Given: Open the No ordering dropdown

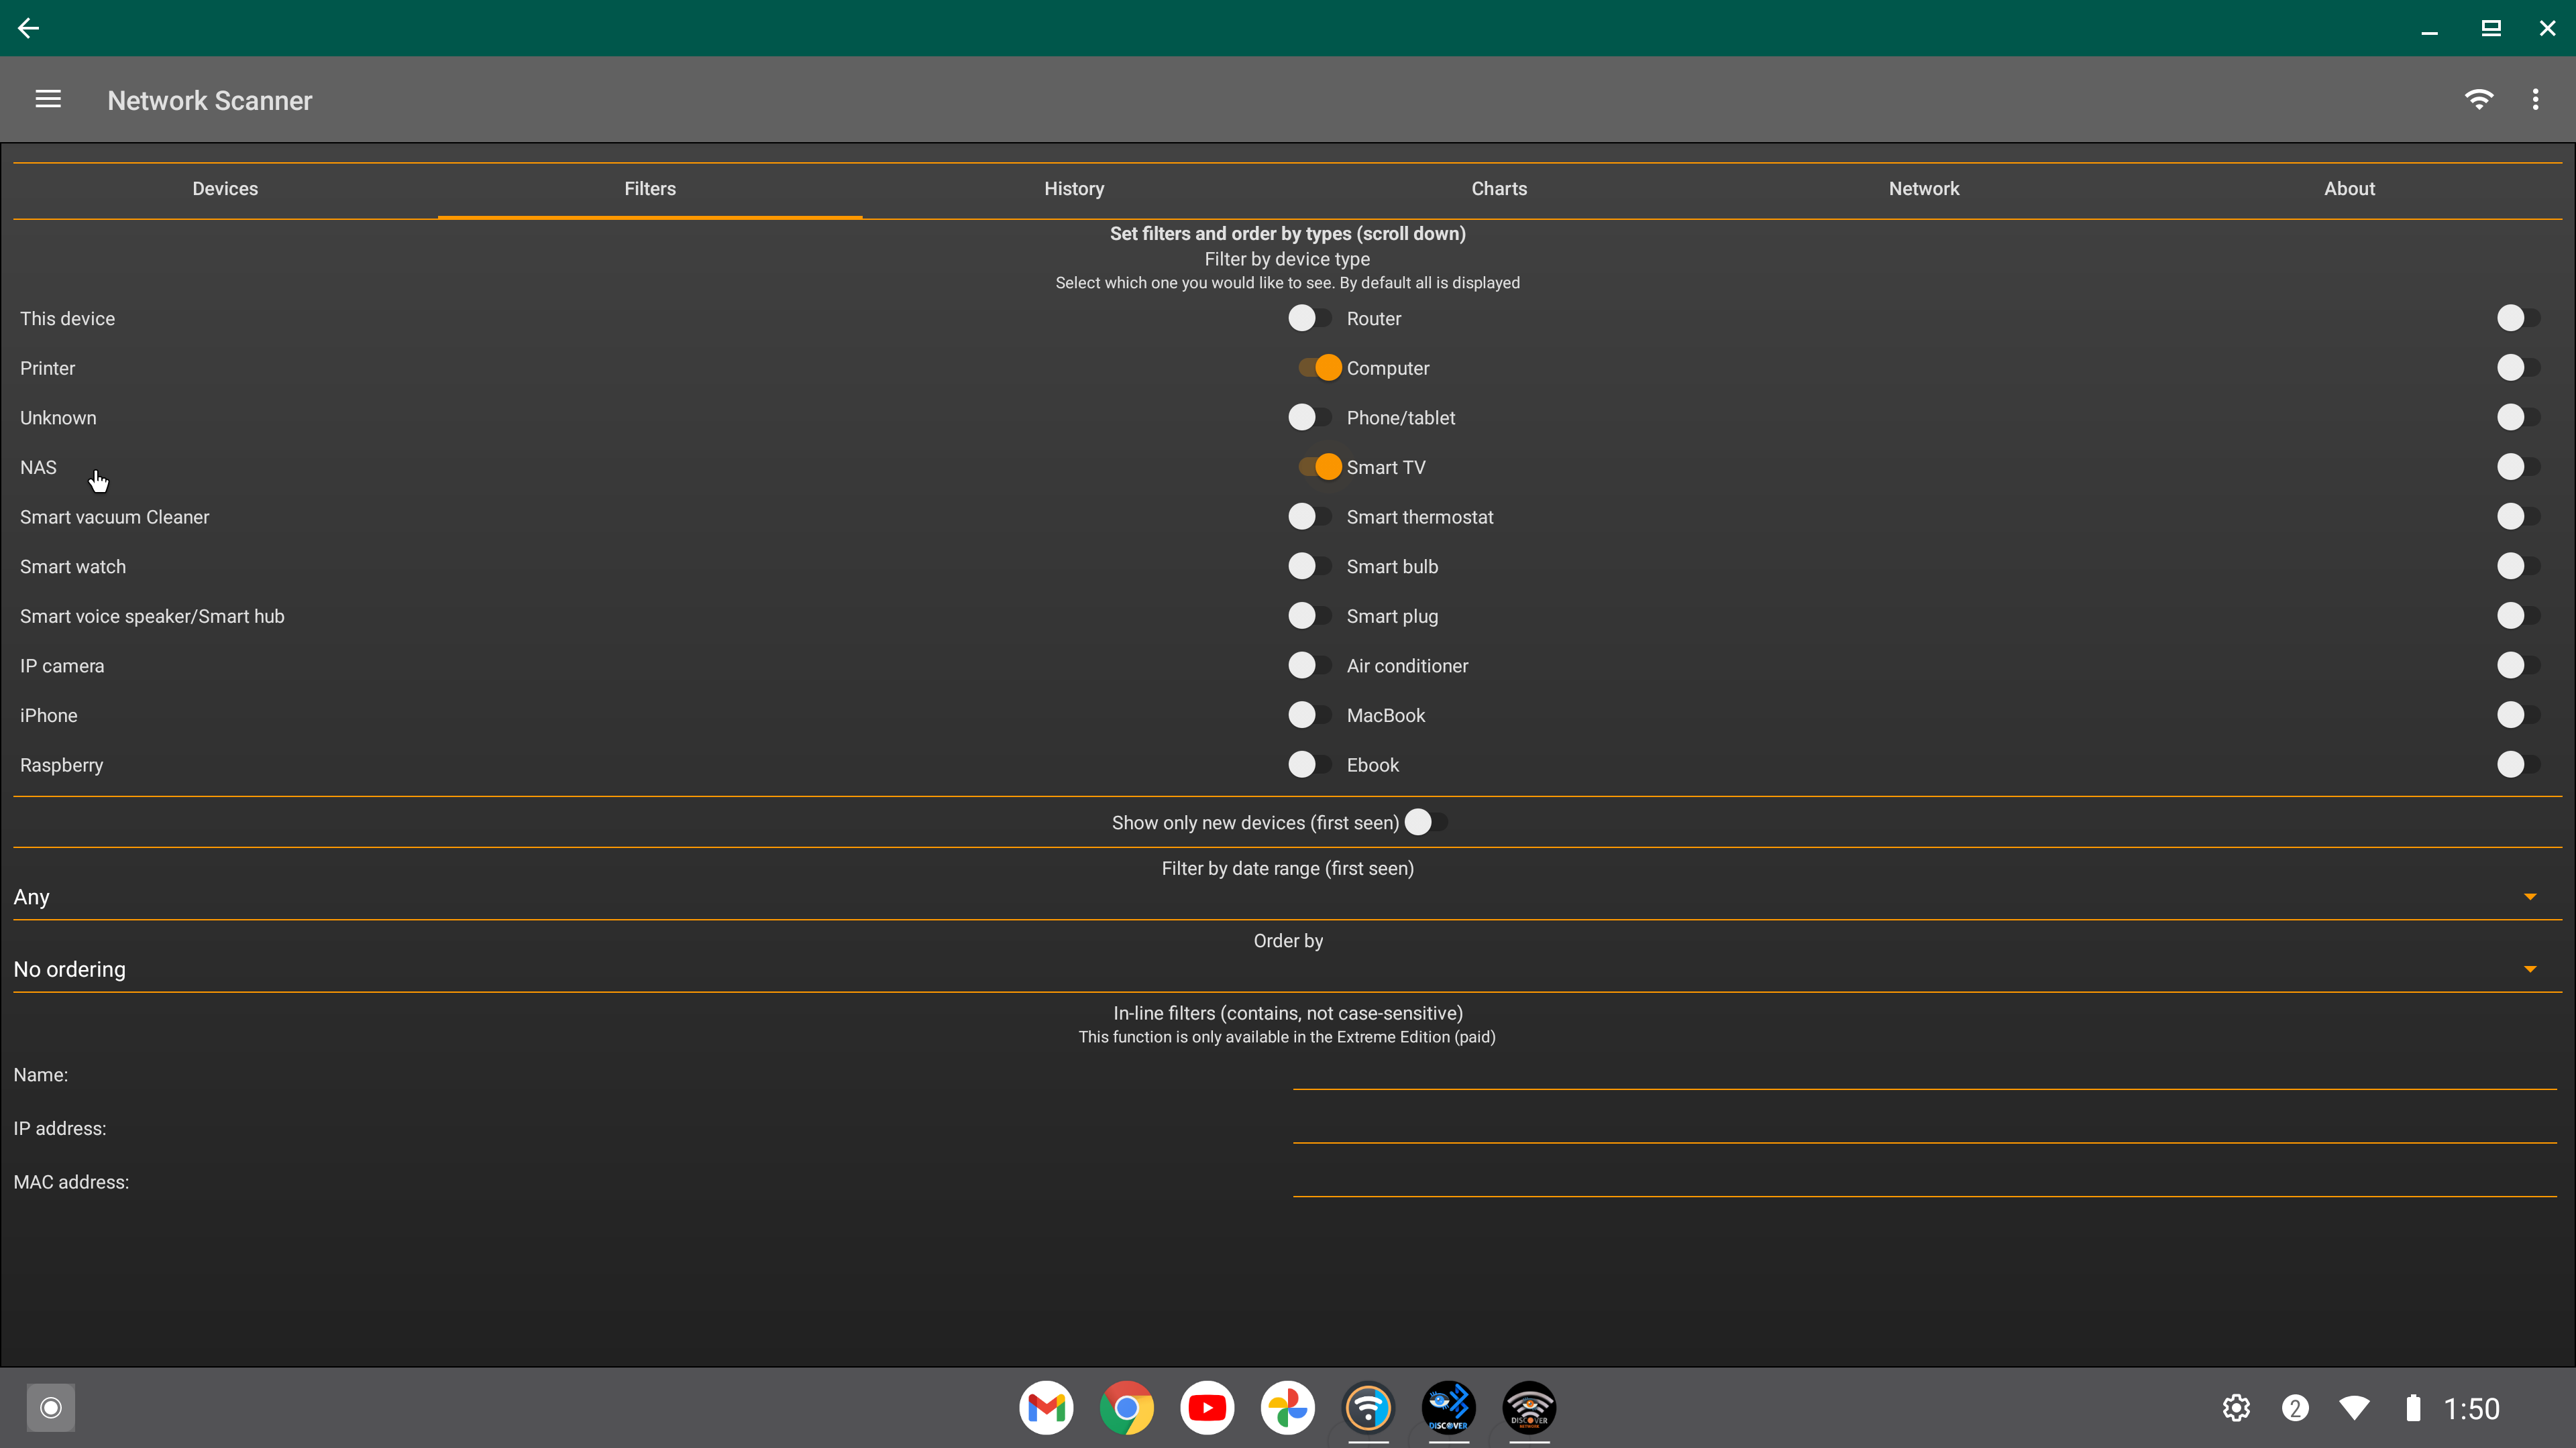Looking at the screenshot, I should [x=1287, y=969].
